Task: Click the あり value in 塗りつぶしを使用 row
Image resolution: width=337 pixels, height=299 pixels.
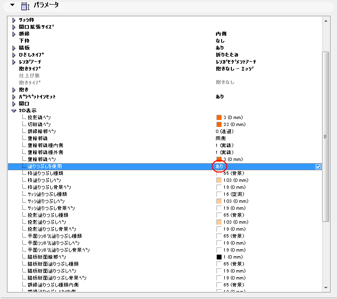Action: point(219,166)
